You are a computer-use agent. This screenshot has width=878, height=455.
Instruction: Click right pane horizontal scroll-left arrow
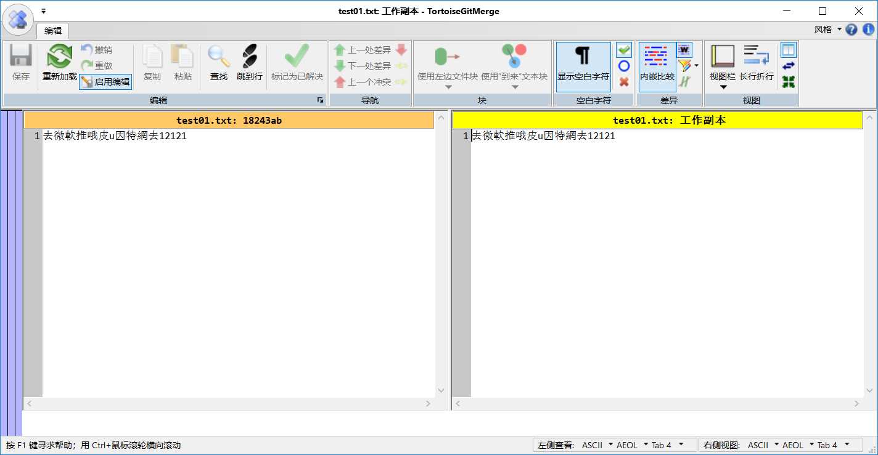tap(457, 404)
